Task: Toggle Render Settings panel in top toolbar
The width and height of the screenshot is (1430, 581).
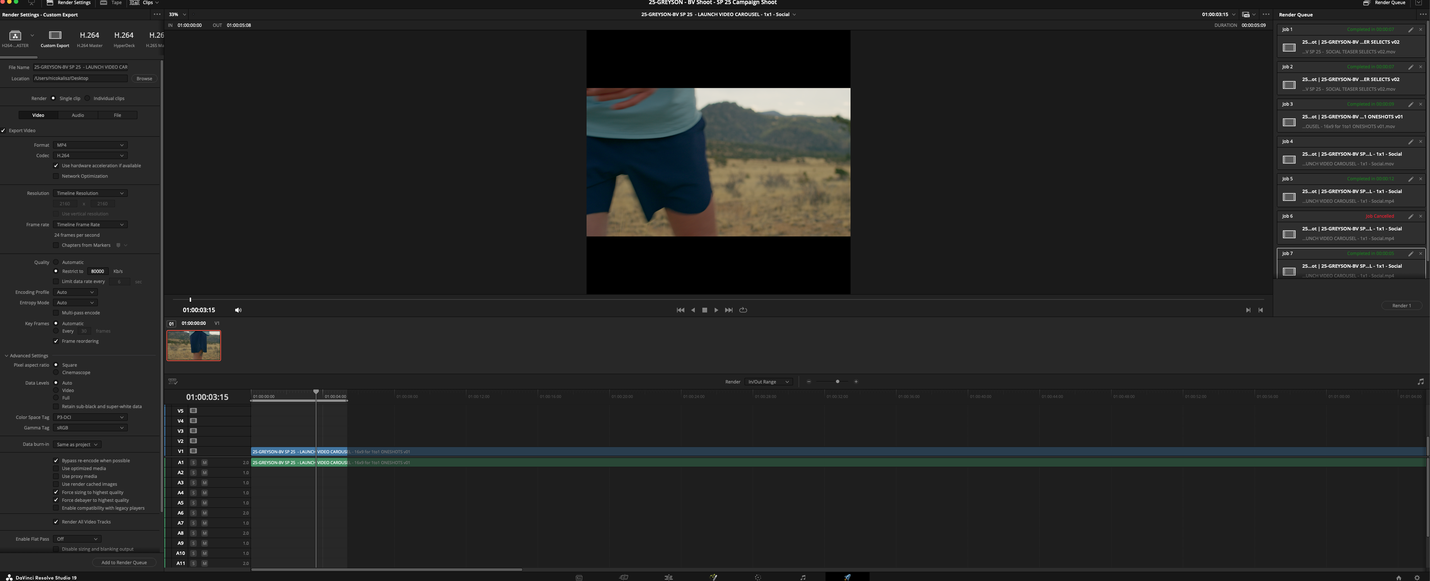Action: coord(69,3)
